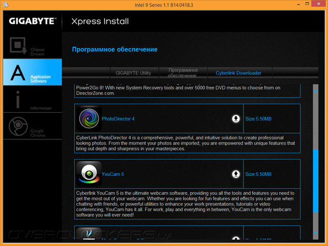Click the Xpress Install title
Viewport: 328px width, 246px height.
[100, 22]
